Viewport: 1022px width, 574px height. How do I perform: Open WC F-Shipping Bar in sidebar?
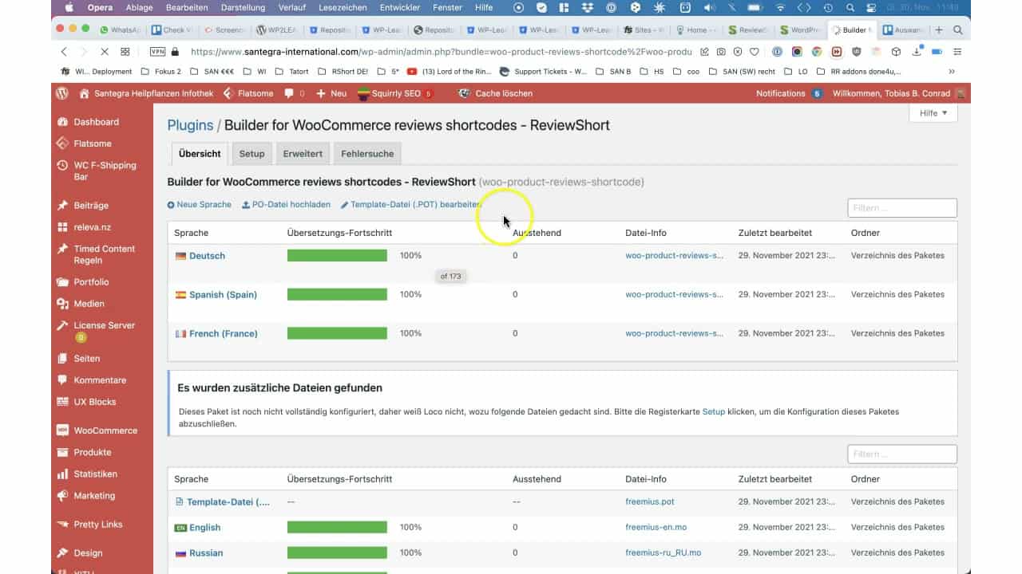(105, 171)
